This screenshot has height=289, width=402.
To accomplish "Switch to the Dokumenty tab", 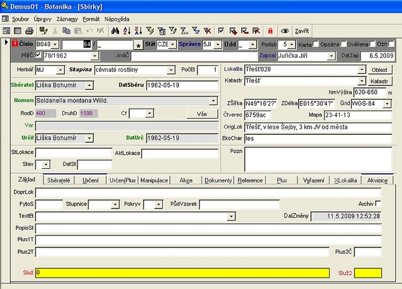I will [x=218, y=180].
